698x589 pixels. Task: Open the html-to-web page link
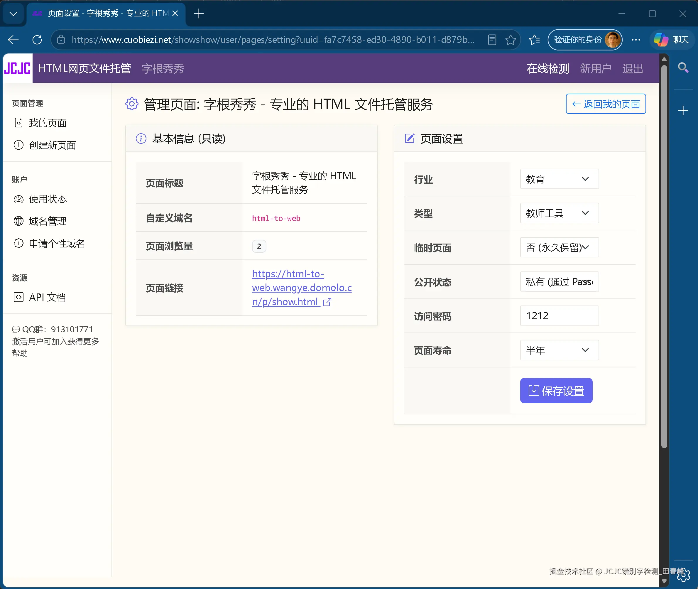(x=301, y=288)
